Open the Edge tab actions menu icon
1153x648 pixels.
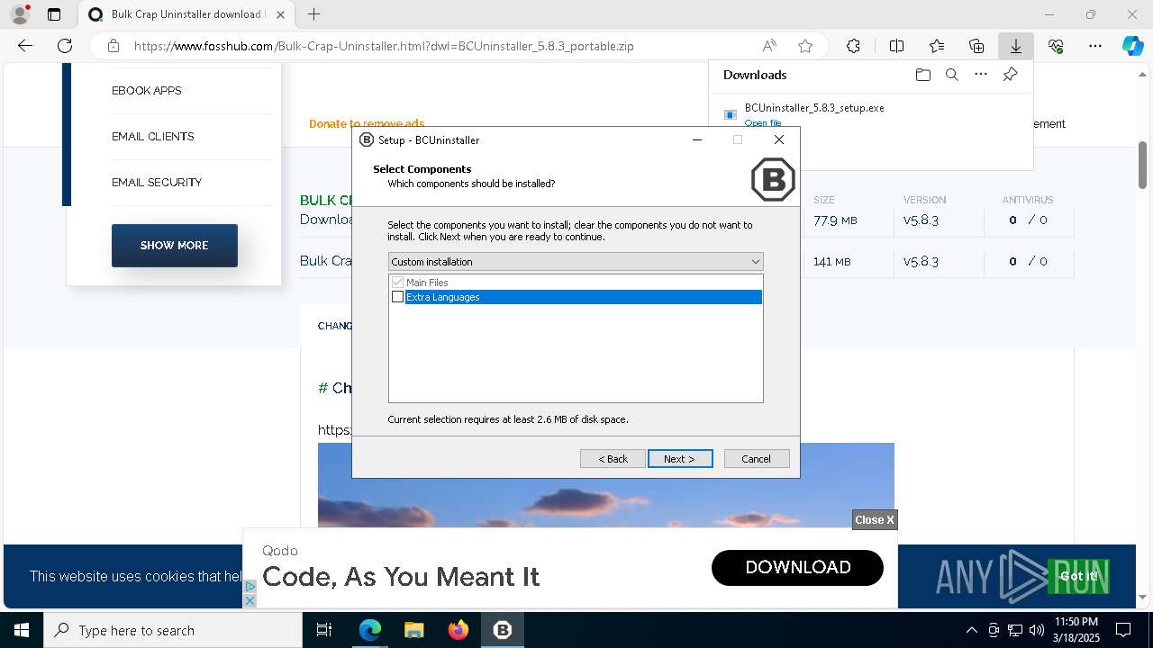coord(53,14)
